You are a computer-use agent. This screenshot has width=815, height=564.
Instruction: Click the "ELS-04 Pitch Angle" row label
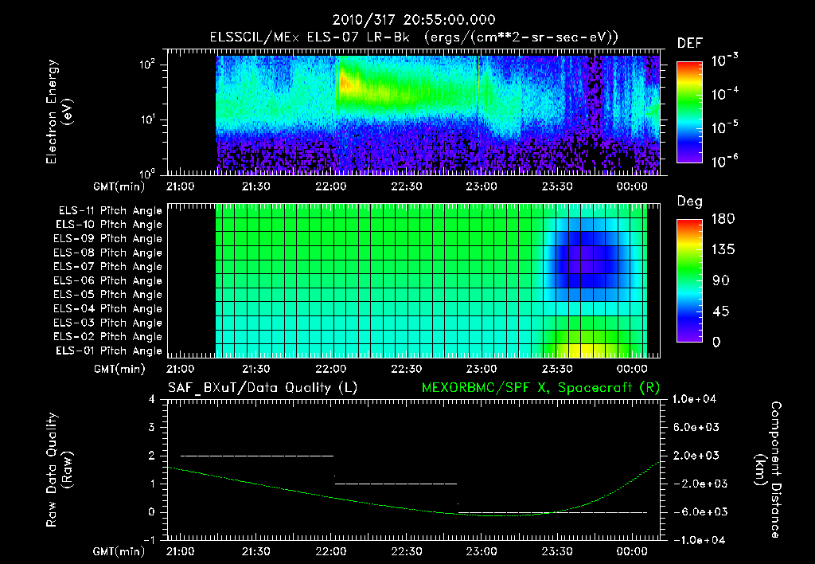[x=108, y=309]
